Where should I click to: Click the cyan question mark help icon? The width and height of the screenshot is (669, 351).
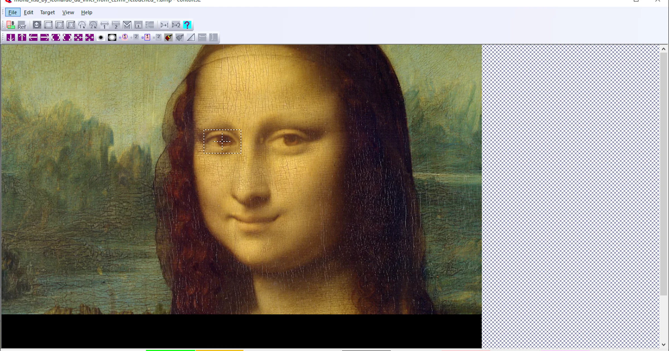187,25
